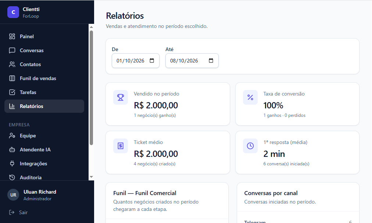This screenshot has height=223, width=372.
Task: Click the Conversas chat bubble icon
Action: pyautogui.click(x=12, y=50)
